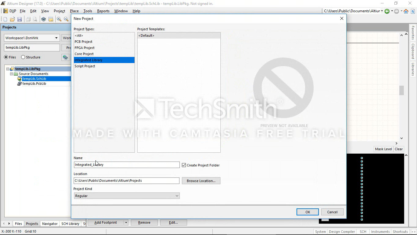Select PCB Project in Project Types
The height and width of the screenshot is (235, 417).
(83, 42)
